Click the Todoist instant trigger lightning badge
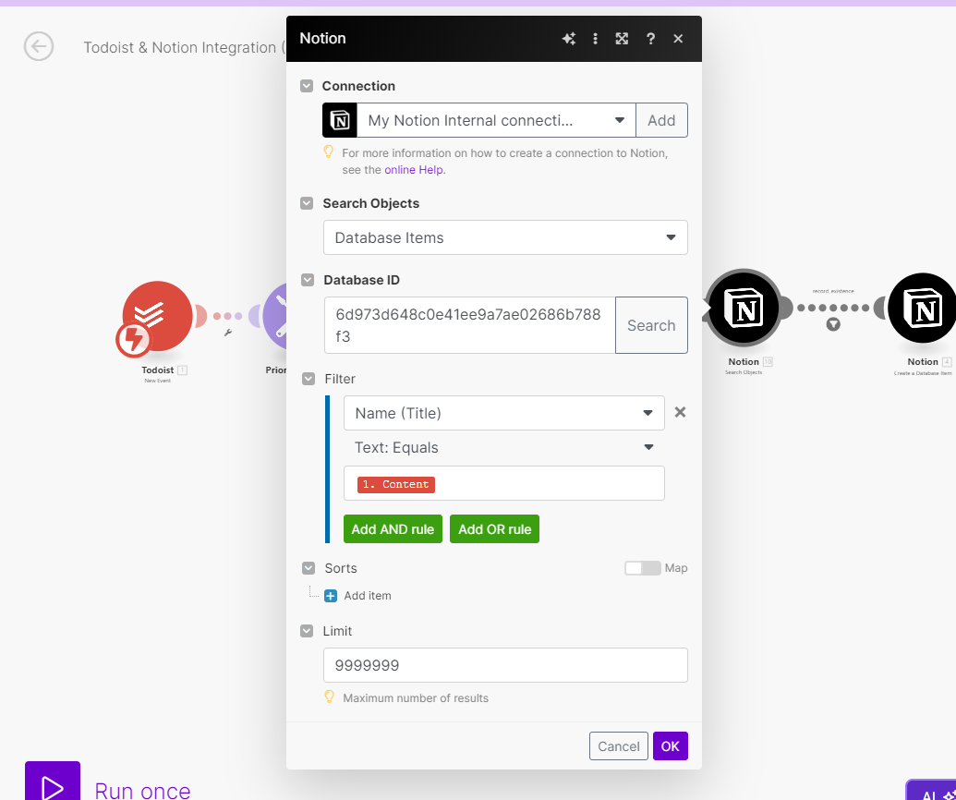 click(133, 340)
